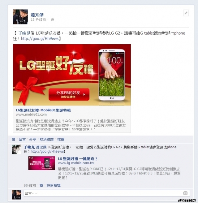Open 蕭元傑 profile picture at post top
This screenshot has width=198, height=203.
[x=20, y=17]
